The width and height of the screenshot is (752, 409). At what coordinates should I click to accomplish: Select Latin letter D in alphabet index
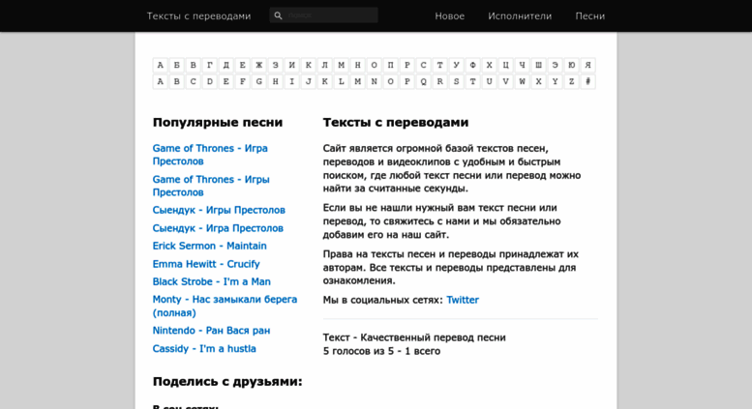(210, 81)
